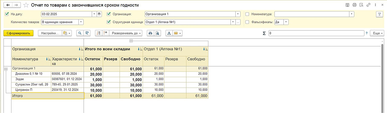Open the date field dropdown arrow
The width and height of the screenshot is (387, 113).
click(95, 14)
